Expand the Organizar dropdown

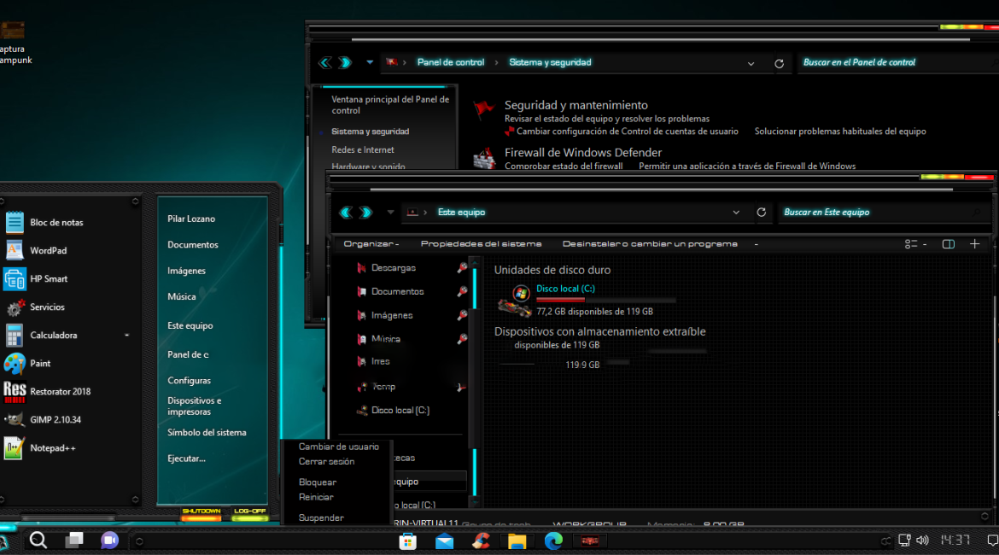(371, 243)
